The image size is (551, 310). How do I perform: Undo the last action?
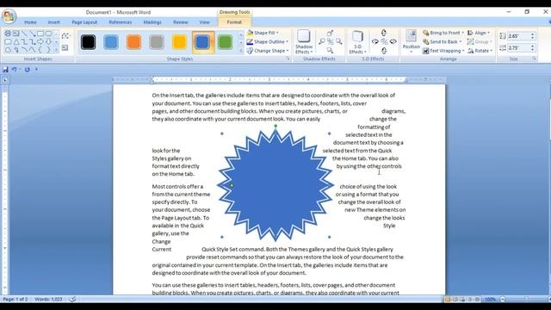pos(15,70)
